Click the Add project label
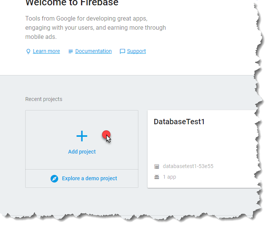 point(82,152)
